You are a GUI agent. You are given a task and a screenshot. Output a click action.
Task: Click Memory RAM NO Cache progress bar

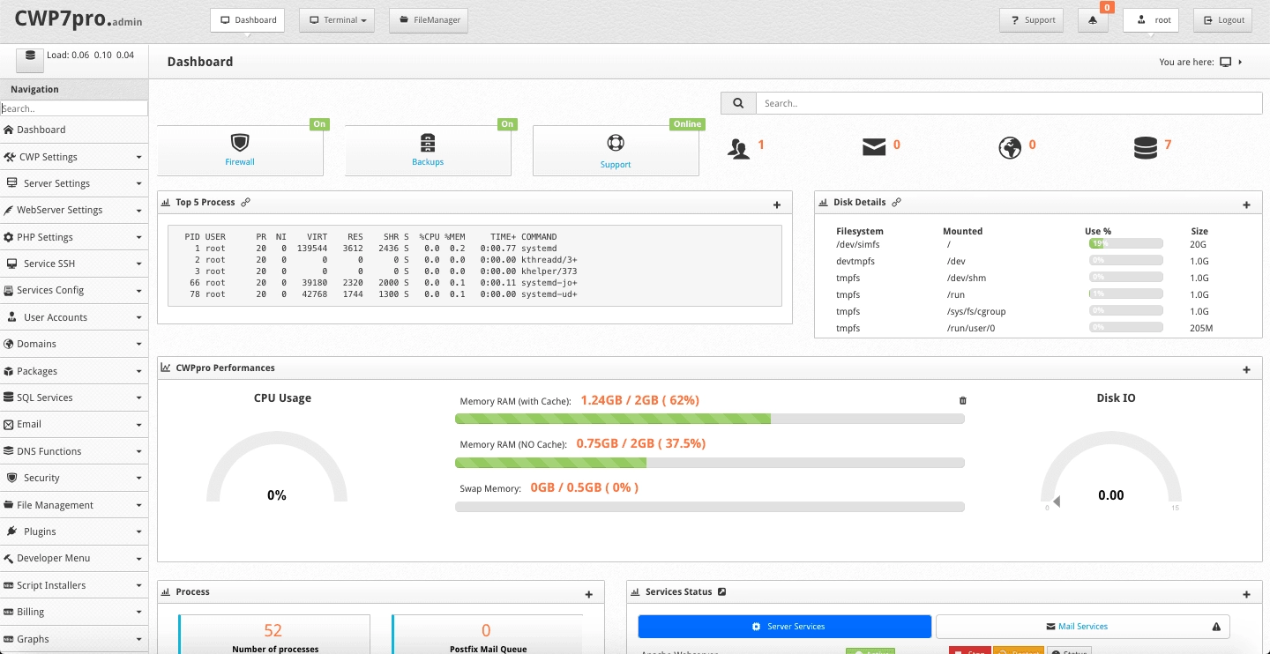click(710, 463)
